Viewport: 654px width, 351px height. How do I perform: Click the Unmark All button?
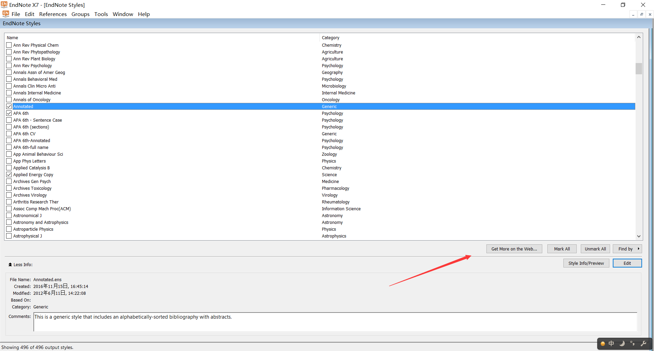click(x=595, y=249)
